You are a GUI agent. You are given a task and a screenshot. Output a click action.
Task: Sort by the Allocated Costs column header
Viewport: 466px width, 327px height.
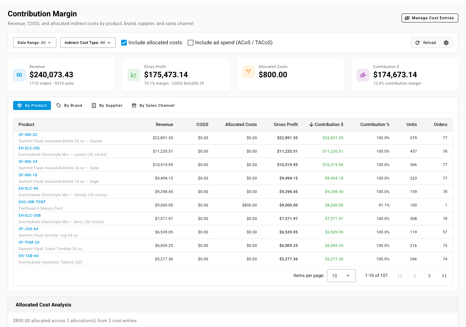tap(241, 124)
